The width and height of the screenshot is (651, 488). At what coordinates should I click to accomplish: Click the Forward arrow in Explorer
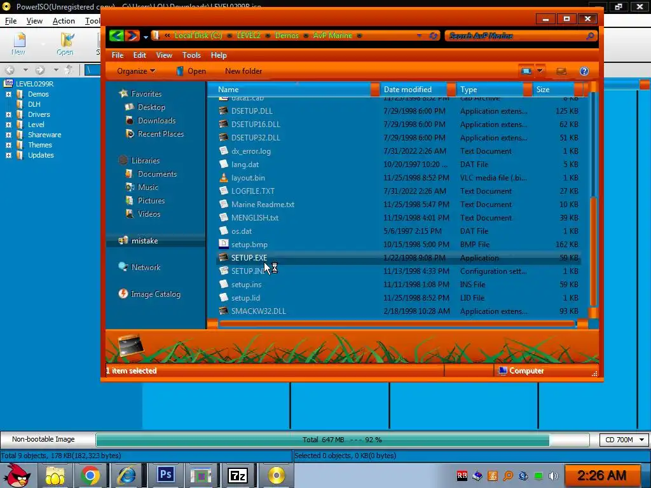pos(132,36)
